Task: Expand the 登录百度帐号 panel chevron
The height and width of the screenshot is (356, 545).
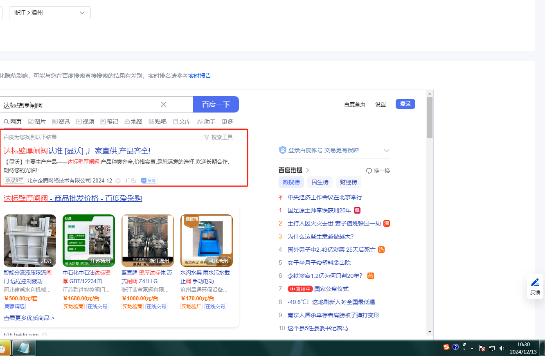Action: (x=387, y=151)
